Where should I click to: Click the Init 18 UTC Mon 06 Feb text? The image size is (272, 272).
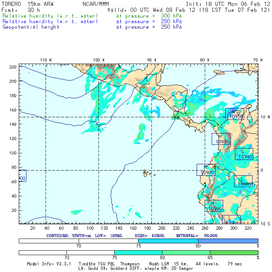[228, 4]
